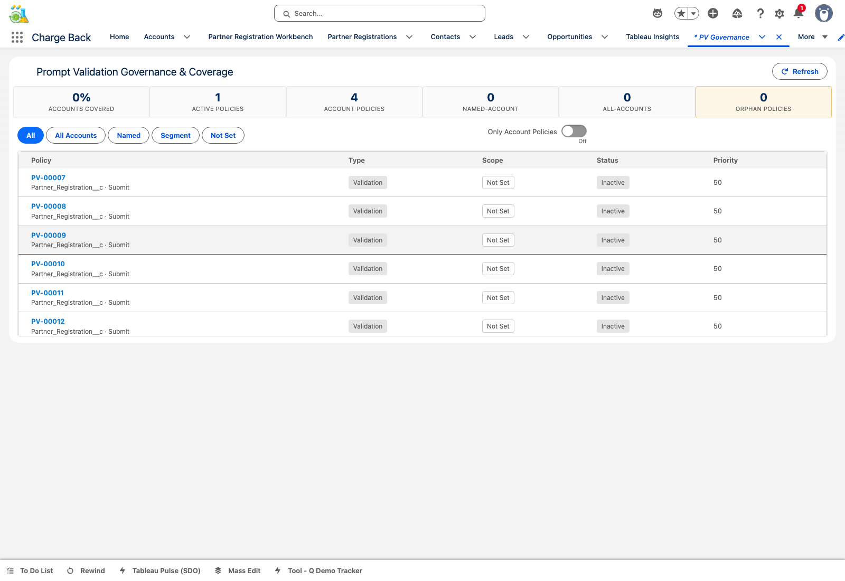Open Tool - Q Demo Tracker utility
This screenshot has height=581, width=845.
tap(318, 570)
